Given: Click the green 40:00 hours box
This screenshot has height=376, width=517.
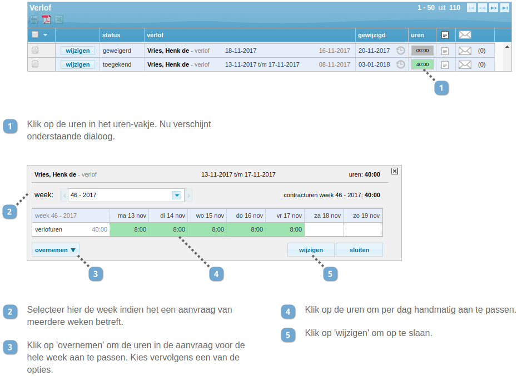Looking at the screenshot, I should (422, 64).
